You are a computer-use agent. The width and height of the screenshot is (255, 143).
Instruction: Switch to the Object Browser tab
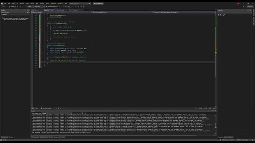click(x=35, y=10)
